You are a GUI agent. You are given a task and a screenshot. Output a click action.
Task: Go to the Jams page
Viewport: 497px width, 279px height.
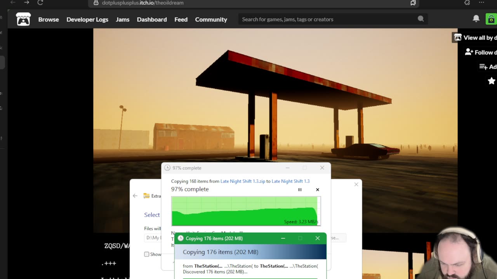tap(123, 19)
